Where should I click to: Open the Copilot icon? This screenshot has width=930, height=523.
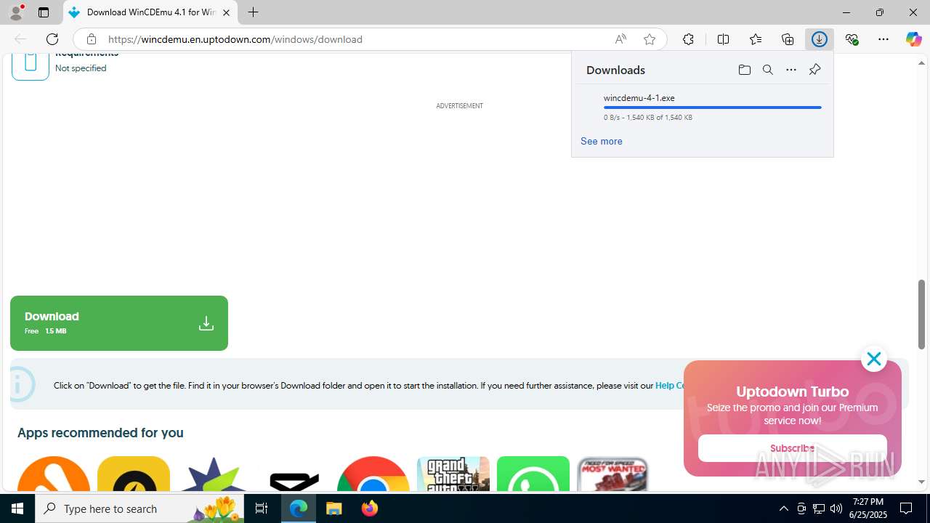(914, 39)
